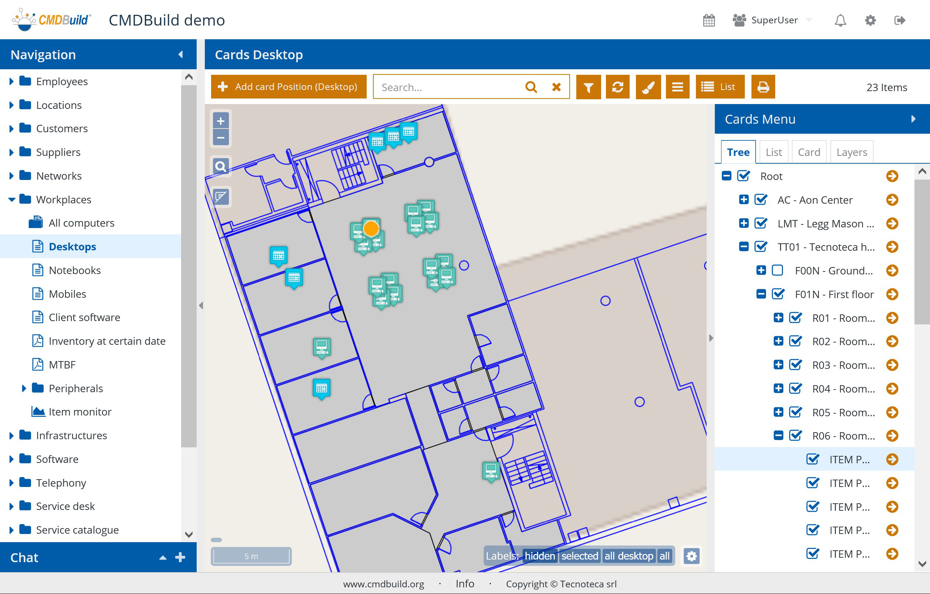Open the map settings gear near Labels

691,556
